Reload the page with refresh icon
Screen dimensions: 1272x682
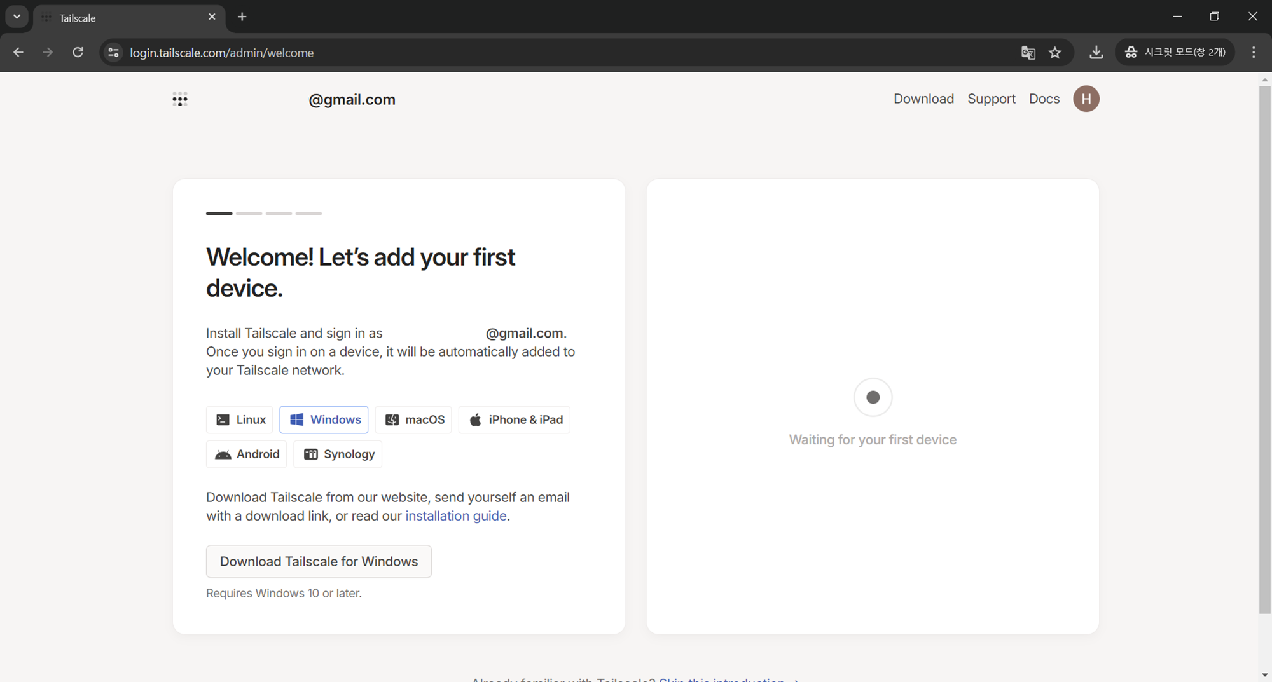pos(78,52)
